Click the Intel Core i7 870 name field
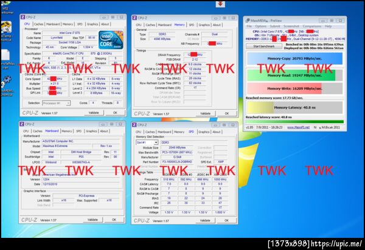Viewport: 365px width, 250px height. 69,33
